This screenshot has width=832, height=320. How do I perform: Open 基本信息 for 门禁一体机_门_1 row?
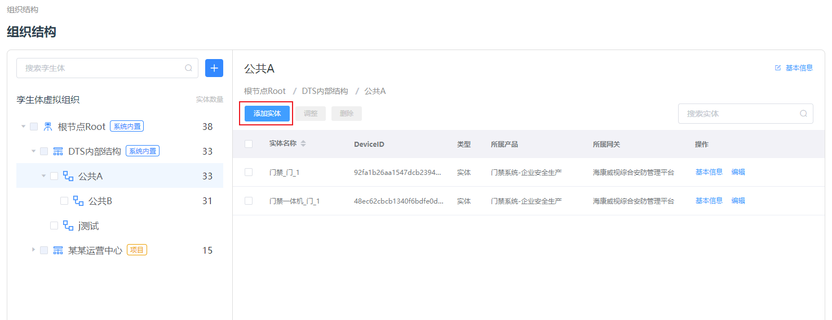coord(709,200)
